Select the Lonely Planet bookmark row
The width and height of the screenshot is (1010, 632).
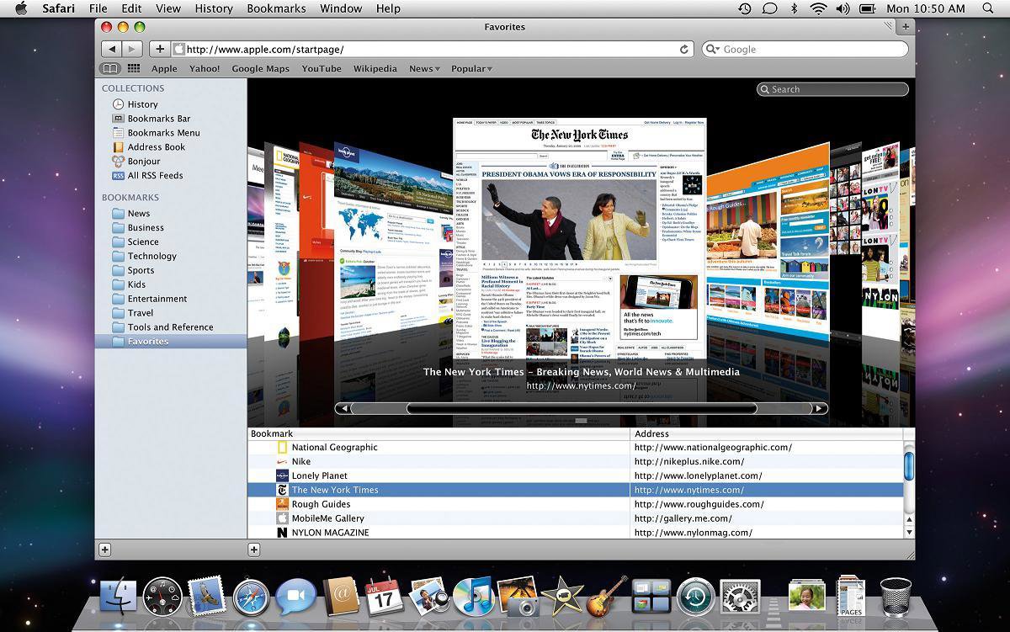319,475
